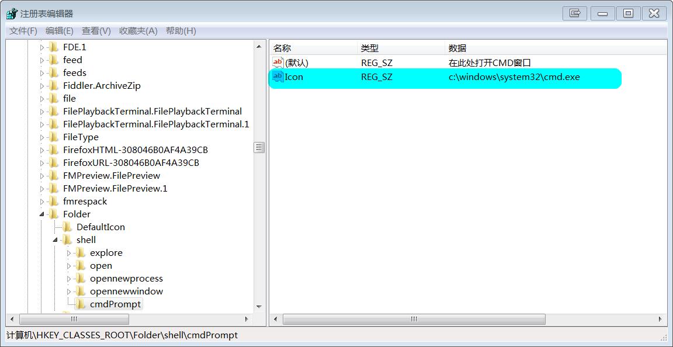Click the explore folder icon
Image resolution: width=673 pixels, height=347 pixels.
[81, 252]
